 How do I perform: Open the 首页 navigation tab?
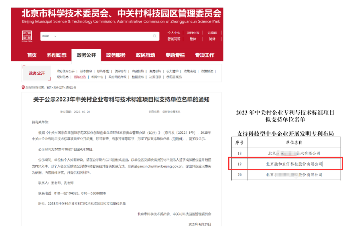click(x=32, y=55)
